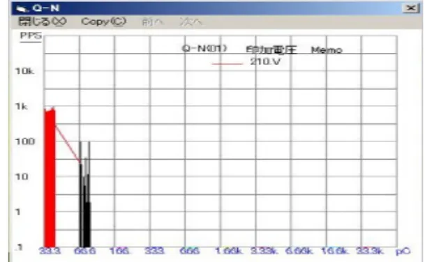The width and height of the screenshot is (425, 262).
Task: Click the 1 y-axis tick label
Action: [18, 212]
